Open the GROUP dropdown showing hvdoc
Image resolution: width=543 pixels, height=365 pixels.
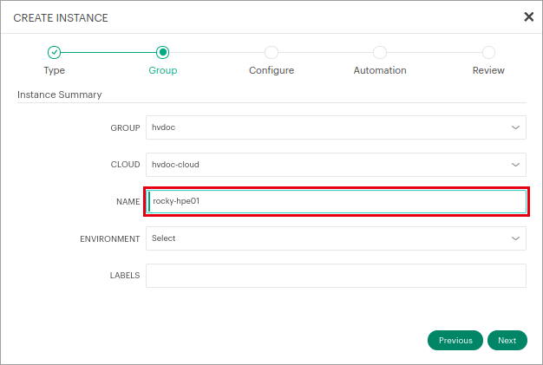click(336, 127)
